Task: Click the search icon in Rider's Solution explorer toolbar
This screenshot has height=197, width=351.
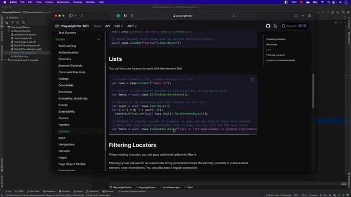Action: (x=23, y=22)
